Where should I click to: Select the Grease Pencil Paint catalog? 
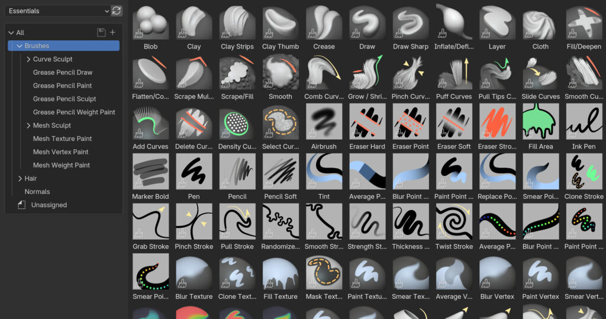pos(62,85)
